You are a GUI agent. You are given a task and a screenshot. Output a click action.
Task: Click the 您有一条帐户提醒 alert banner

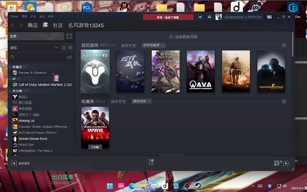(169, 17)
